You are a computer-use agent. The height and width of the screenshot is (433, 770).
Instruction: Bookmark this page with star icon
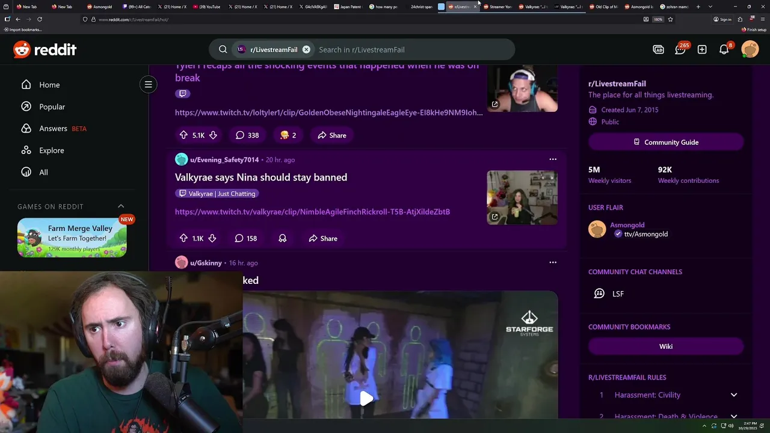[670, 19]
